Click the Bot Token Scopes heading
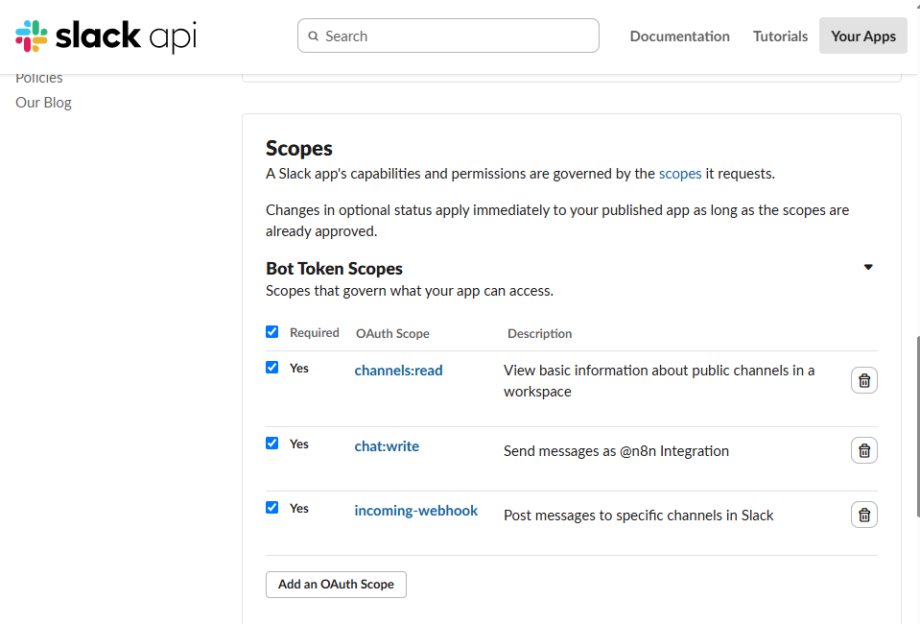This screenshot has height=624, width=920. point(334,268)
